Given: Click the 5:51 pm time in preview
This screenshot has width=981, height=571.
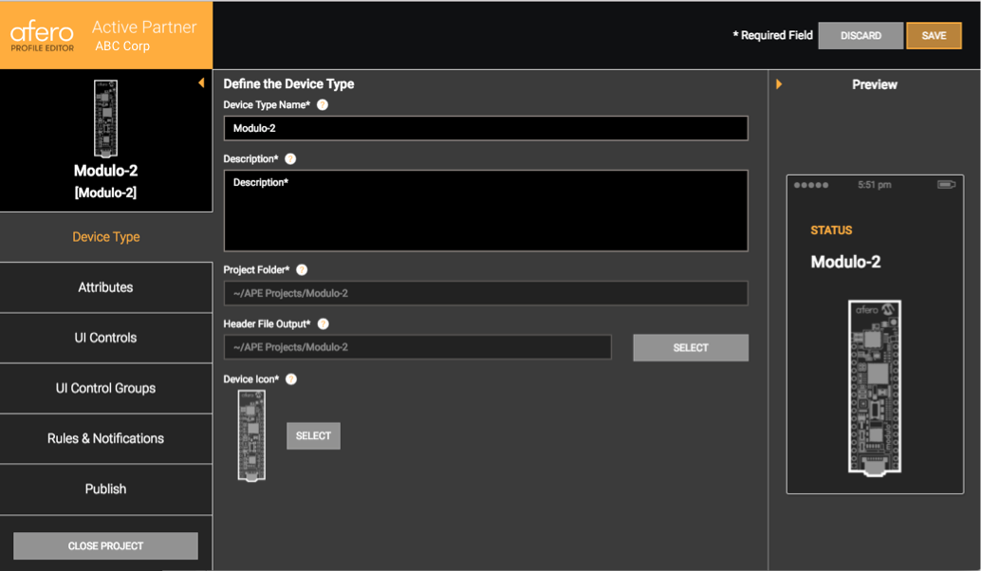Looking at the screenshot, I should (x=875, y=185).
